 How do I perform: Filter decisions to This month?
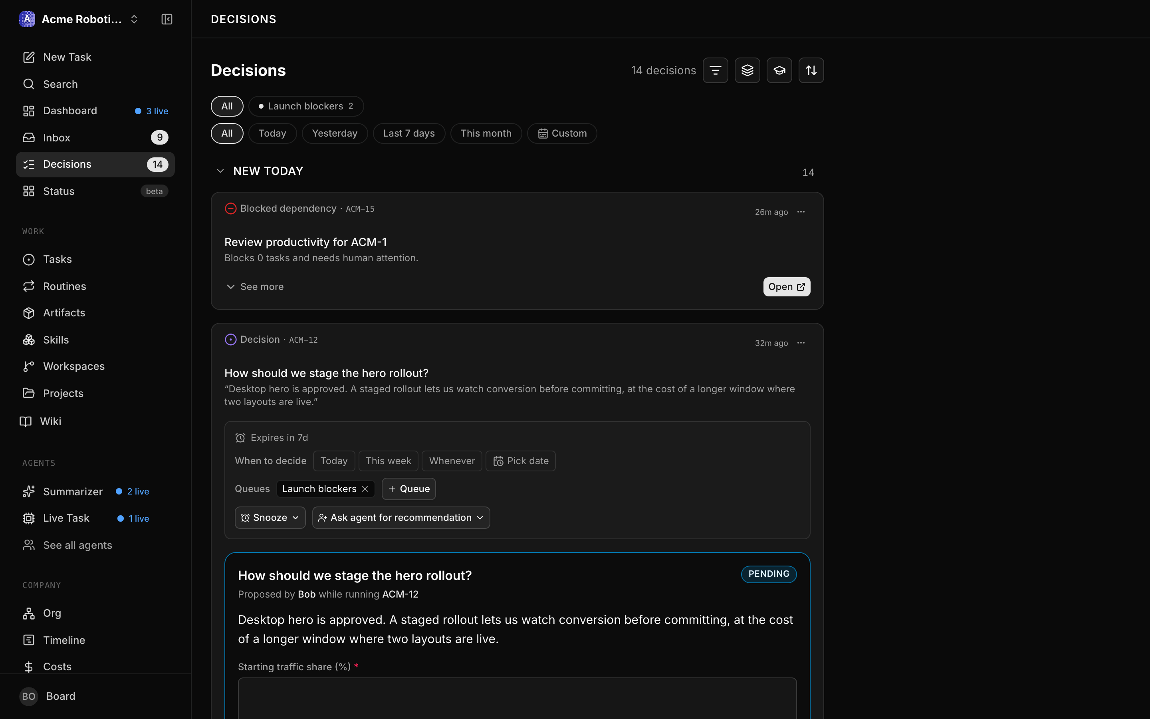(486, 133)
